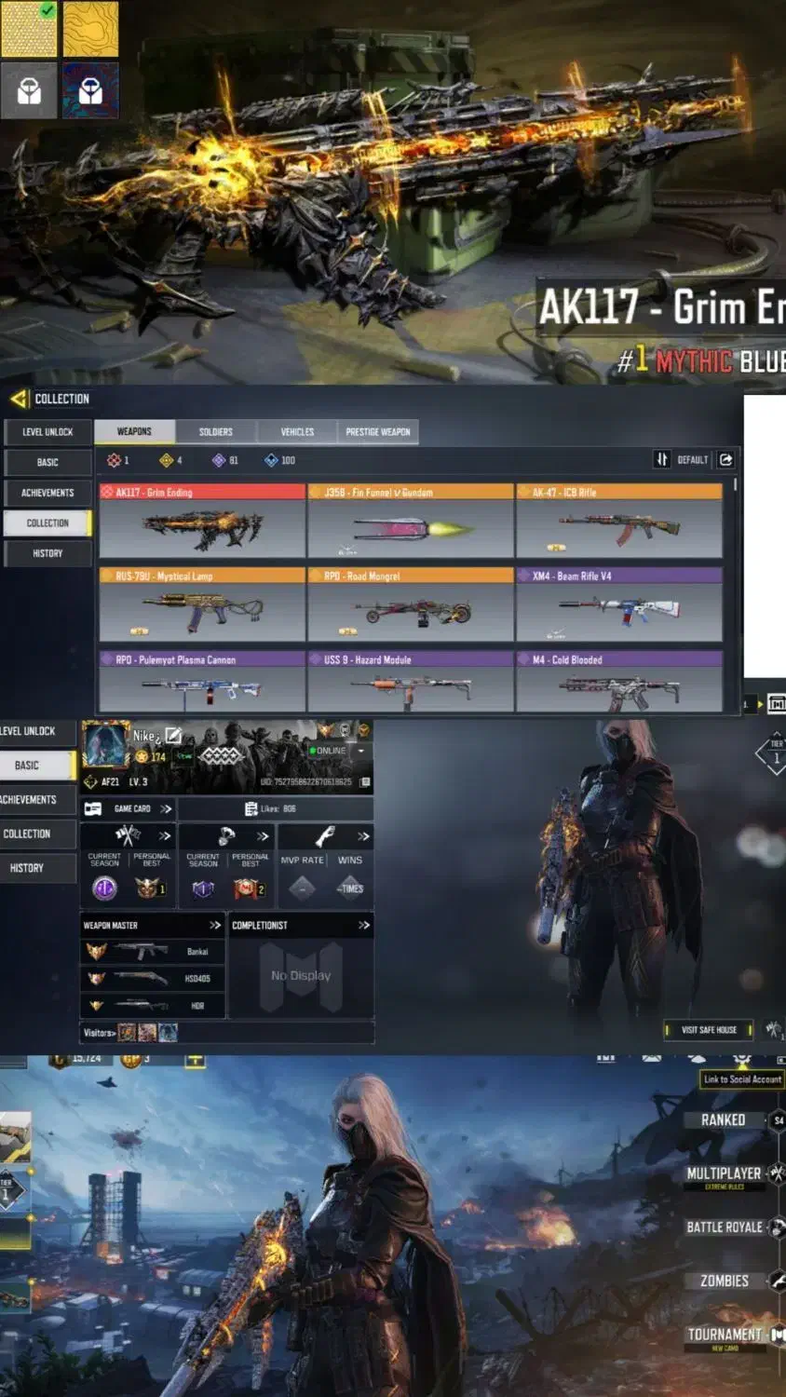
Task: Open the RPD - Road Mongrel card
Action: tap(411, 604)
